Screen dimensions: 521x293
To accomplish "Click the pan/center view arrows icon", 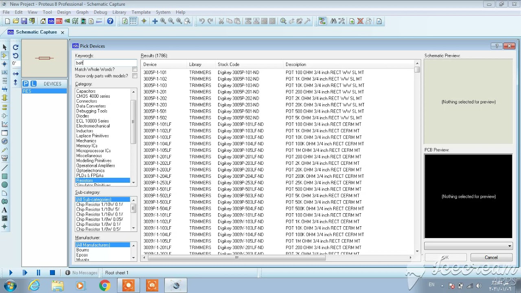I will point(155,21).
